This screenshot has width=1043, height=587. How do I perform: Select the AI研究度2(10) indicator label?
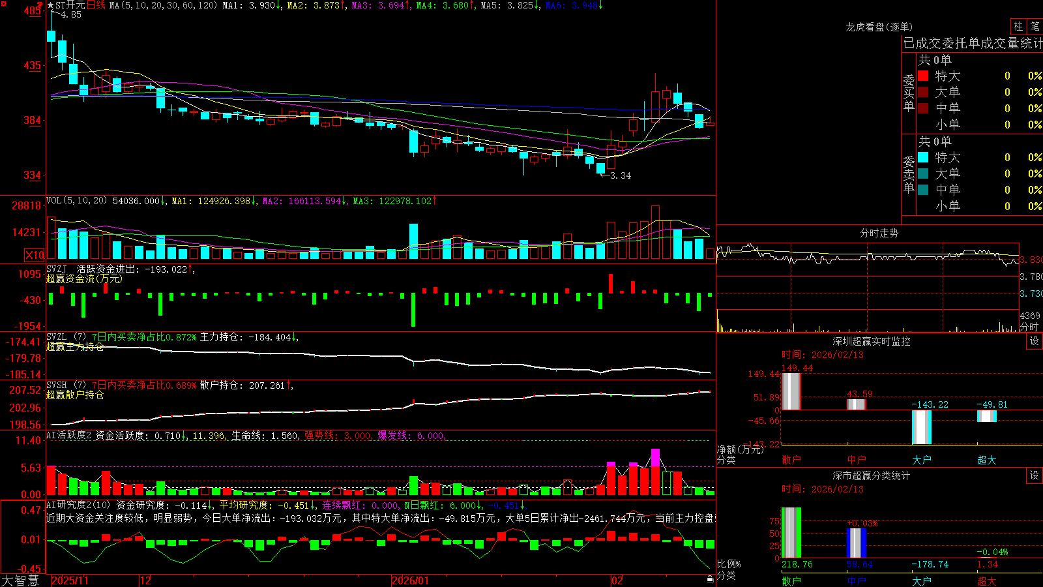78,505
